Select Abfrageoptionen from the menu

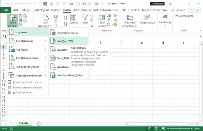tap(22, 92)
